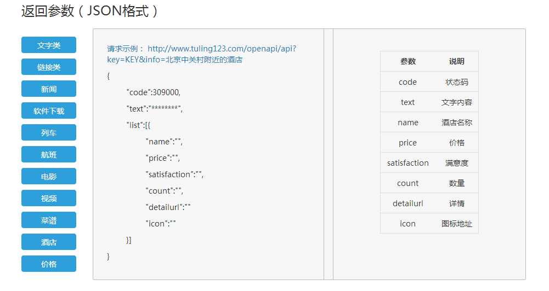The image size is (549, 291).
Task: Click the satisfaction parameter row
Action: (429, 163)
